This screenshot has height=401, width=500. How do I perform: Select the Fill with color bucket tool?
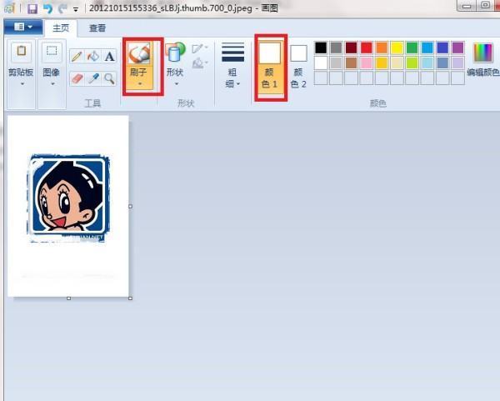coord(93,56)
